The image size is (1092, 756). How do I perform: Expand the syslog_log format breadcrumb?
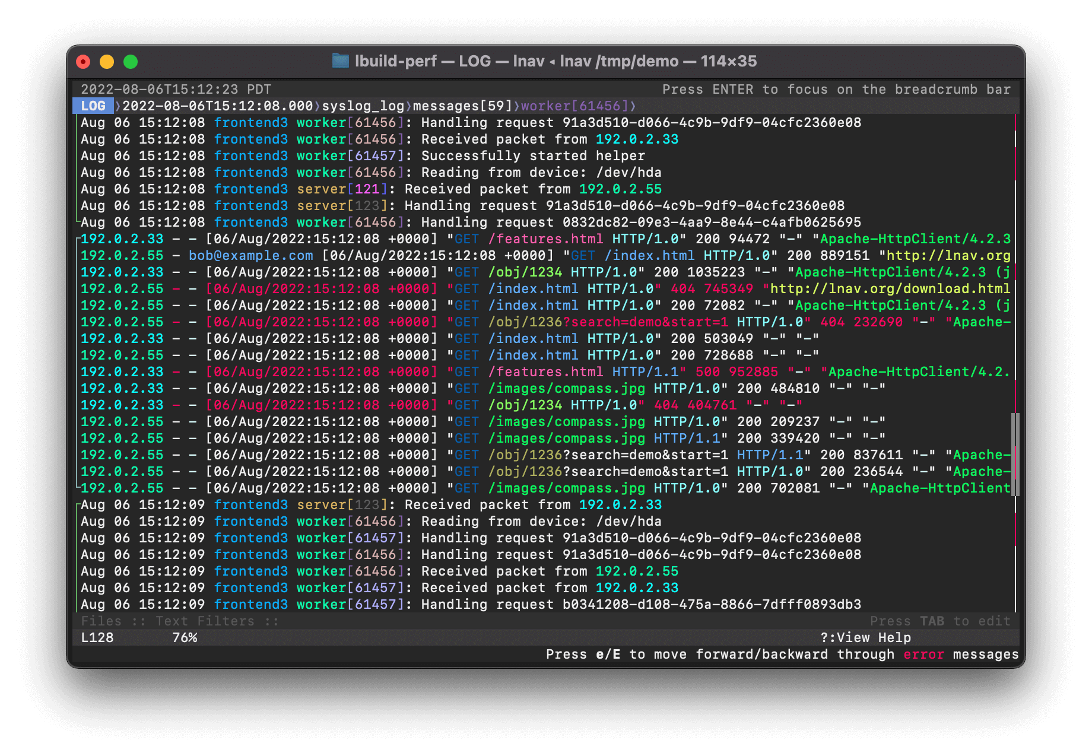tap(363, 106)
